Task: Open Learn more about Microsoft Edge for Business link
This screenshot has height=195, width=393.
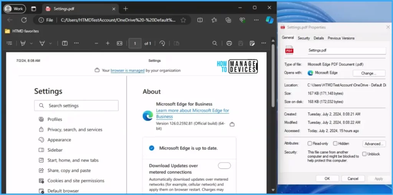Action: [x=193, y=114]
